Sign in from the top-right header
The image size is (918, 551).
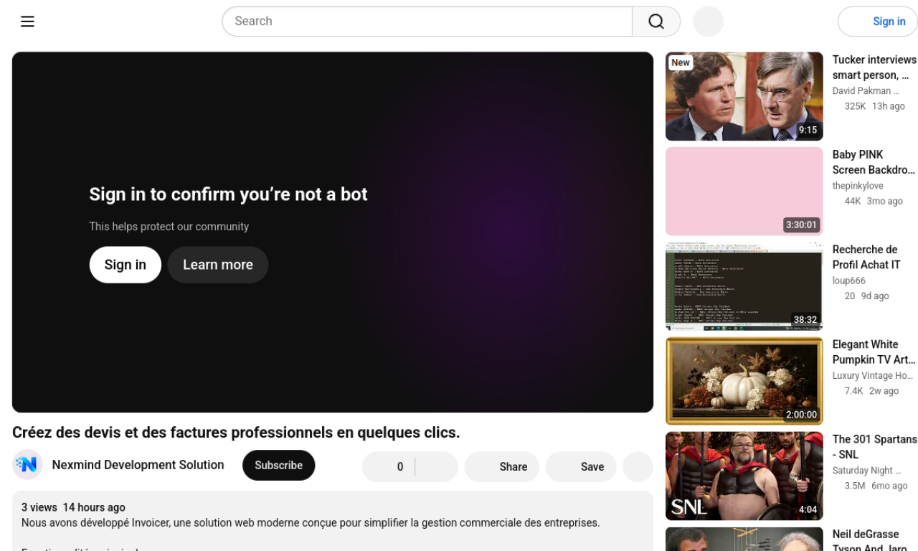point(878,22)
